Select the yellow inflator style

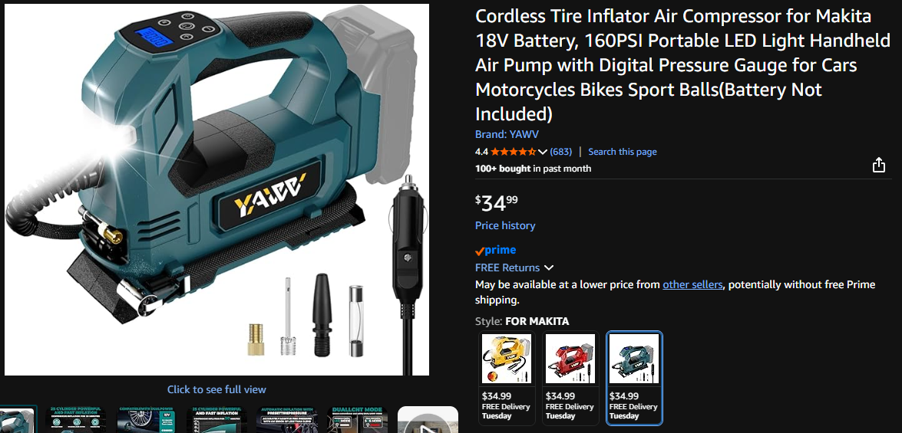(x=507, y=377)
